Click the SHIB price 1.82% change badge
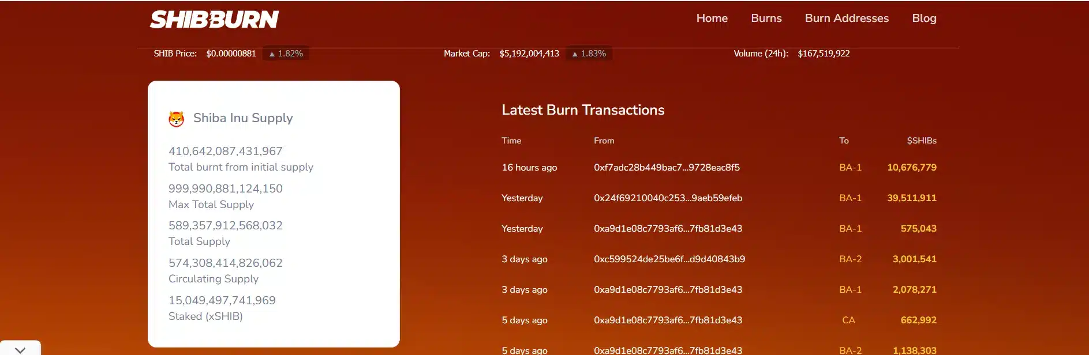The width and height of the screenshot is (1089, 355). coord(286,54)
